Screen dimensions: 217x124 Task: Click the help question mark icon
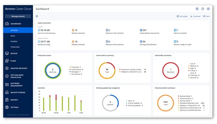(203, 9)
